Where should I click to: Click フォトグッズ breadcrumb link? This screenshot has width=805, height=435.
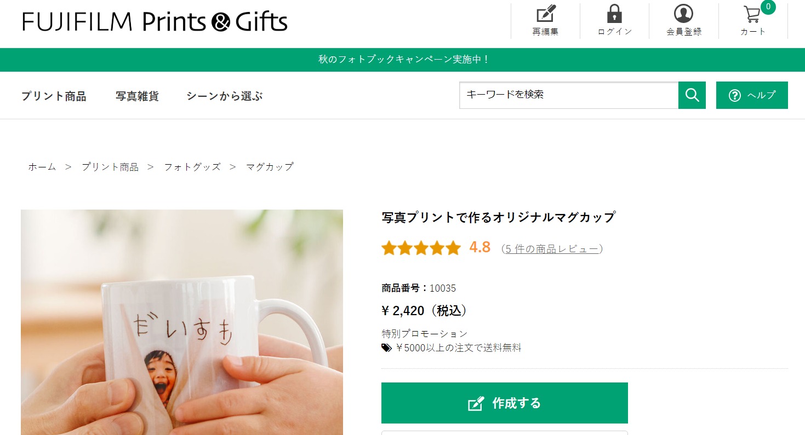click(192, 167)
